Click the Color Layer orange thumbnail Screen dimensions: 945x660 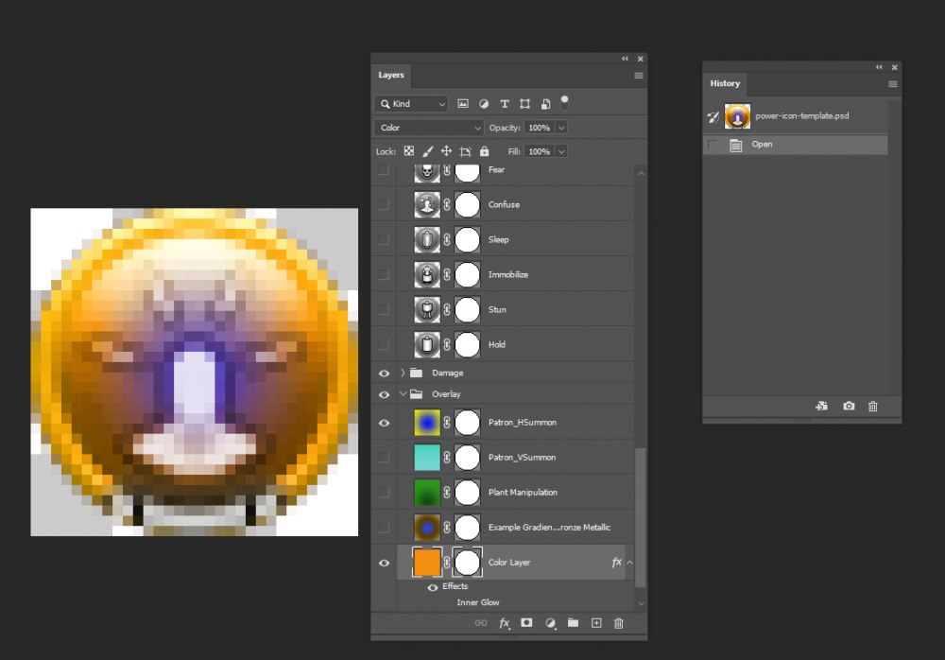(x=426, y=562)
